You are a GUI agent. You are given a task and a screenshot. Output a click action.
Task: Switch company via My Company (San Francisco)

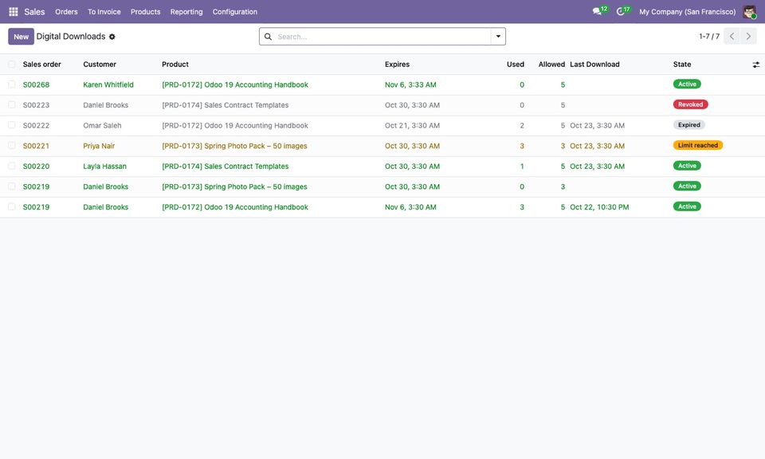[688, 12]
